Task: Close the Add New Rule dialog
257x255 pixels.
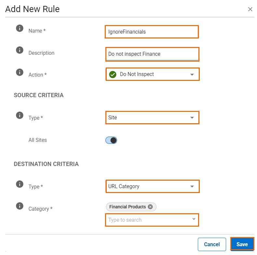Action: 250,9
